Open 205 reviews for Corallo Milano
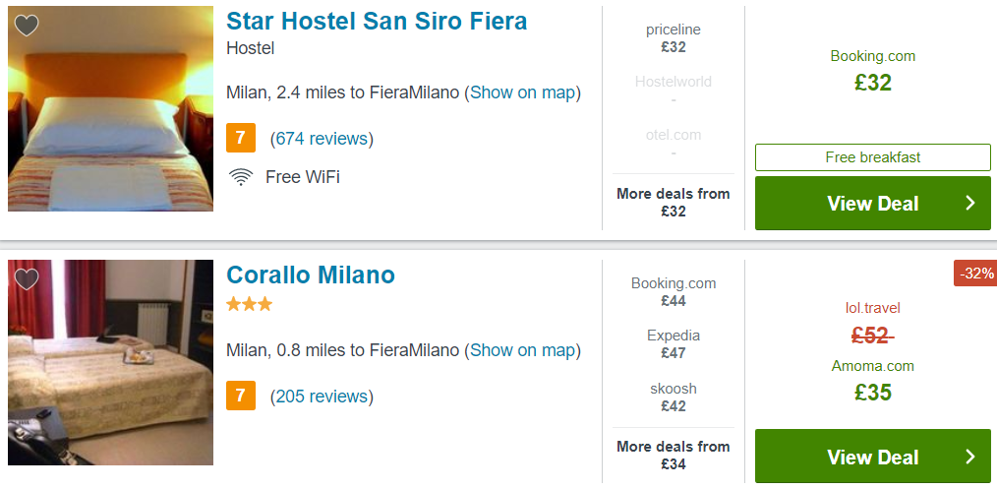The width and height of the screenshot is (997, 489). [x=322, y=397]
